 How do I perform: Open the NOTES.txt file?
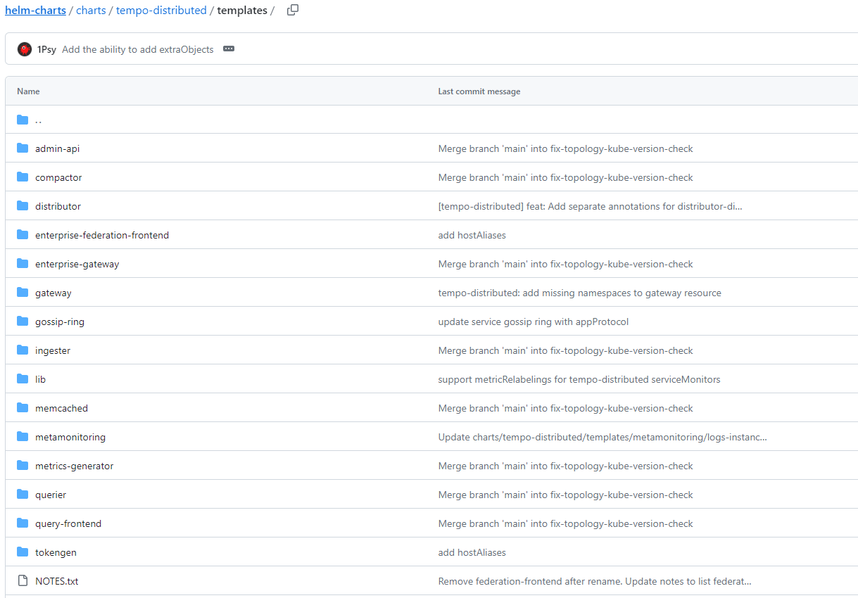(56, 581)
